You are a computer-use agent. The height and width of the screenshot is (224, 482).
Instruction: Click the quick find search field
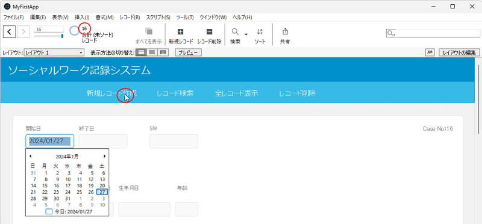coord(438,33)
